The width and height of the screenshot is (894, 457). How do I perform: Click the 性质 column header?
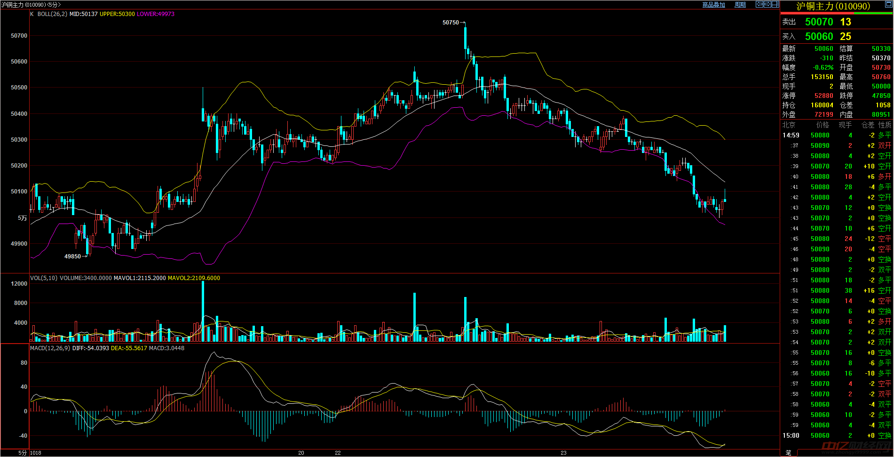click(885, 125)
